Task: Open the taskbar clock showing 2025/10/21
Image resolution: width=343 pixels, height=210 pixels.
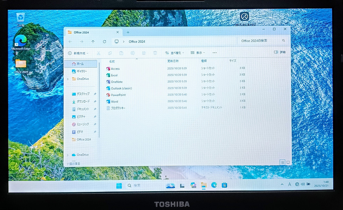Action: (321, 184)
